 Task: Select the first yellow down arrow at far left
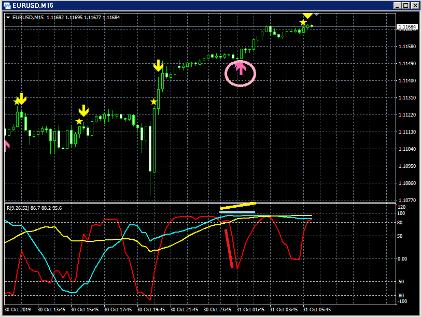click(22, 99)
